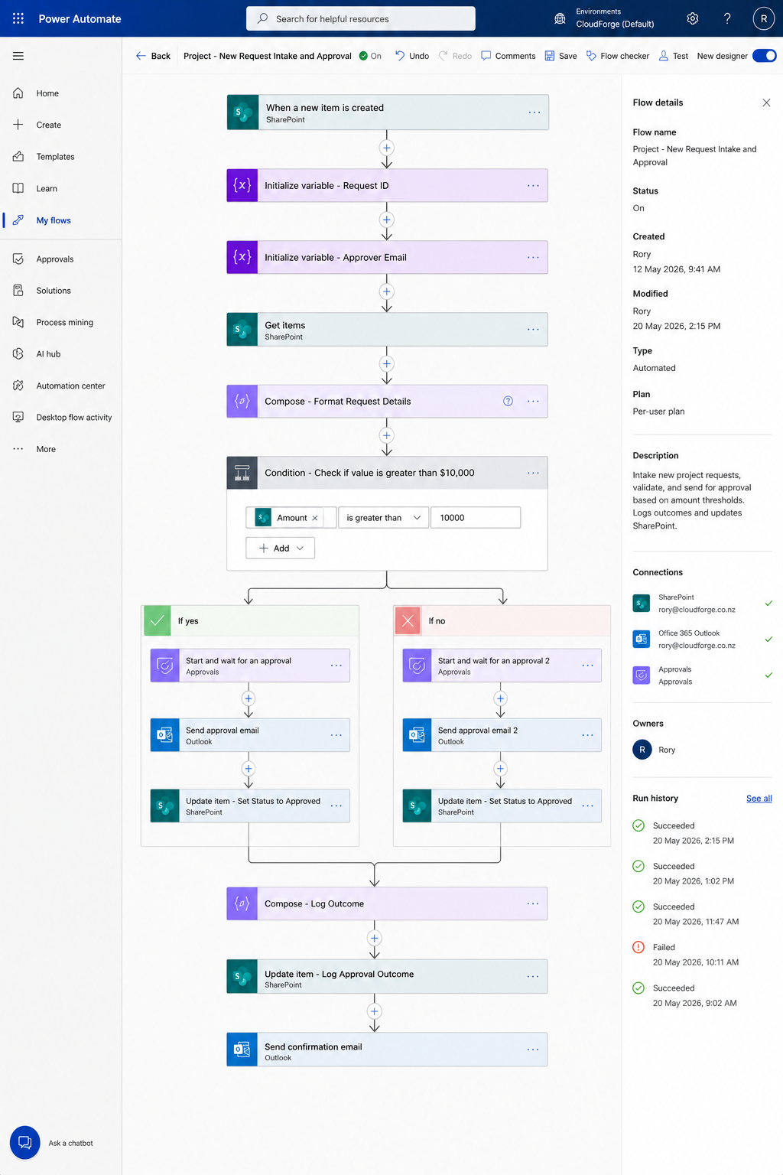Open options menu on the trigger card

click(534, 112)
